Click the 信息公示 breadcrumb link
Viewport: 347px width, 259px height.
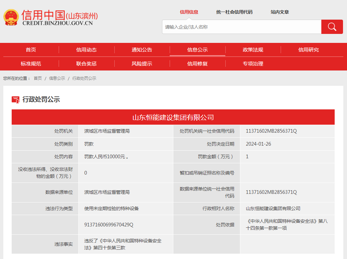pos(57,78)
